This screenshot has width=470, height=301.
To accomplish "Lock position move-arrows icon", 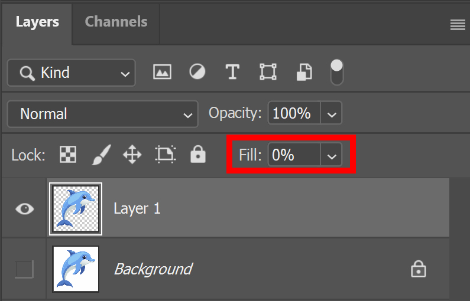I will 132,155.
